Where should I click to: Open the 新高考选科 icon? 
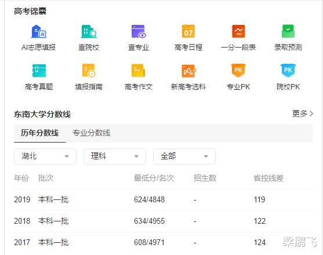[188, 71]
